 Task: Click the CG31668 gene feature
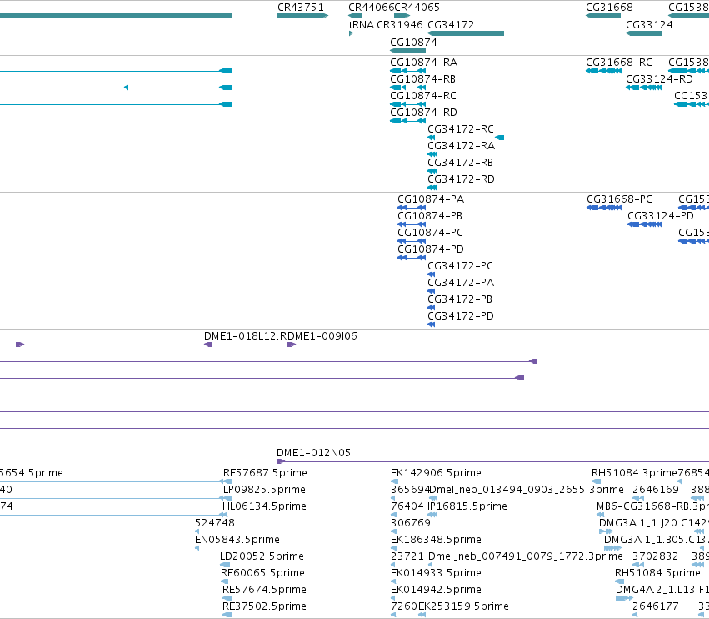(603, 16)
